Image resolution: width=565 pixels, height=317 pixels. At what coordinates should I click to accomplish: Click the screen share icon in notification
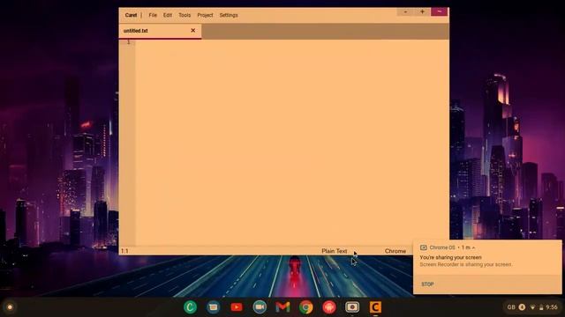tap(424, 247)
